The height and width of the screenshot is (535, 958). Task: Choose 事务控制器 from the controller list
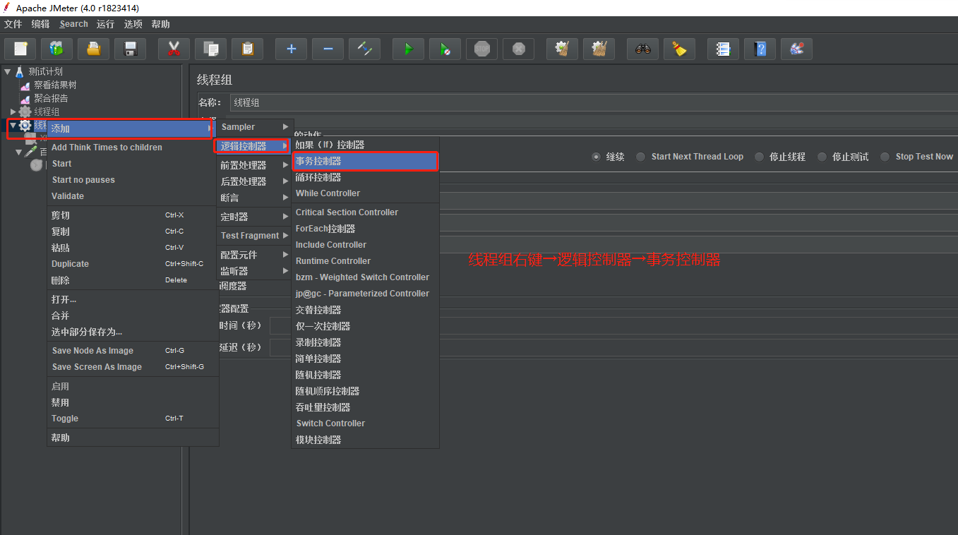(366, 161)
